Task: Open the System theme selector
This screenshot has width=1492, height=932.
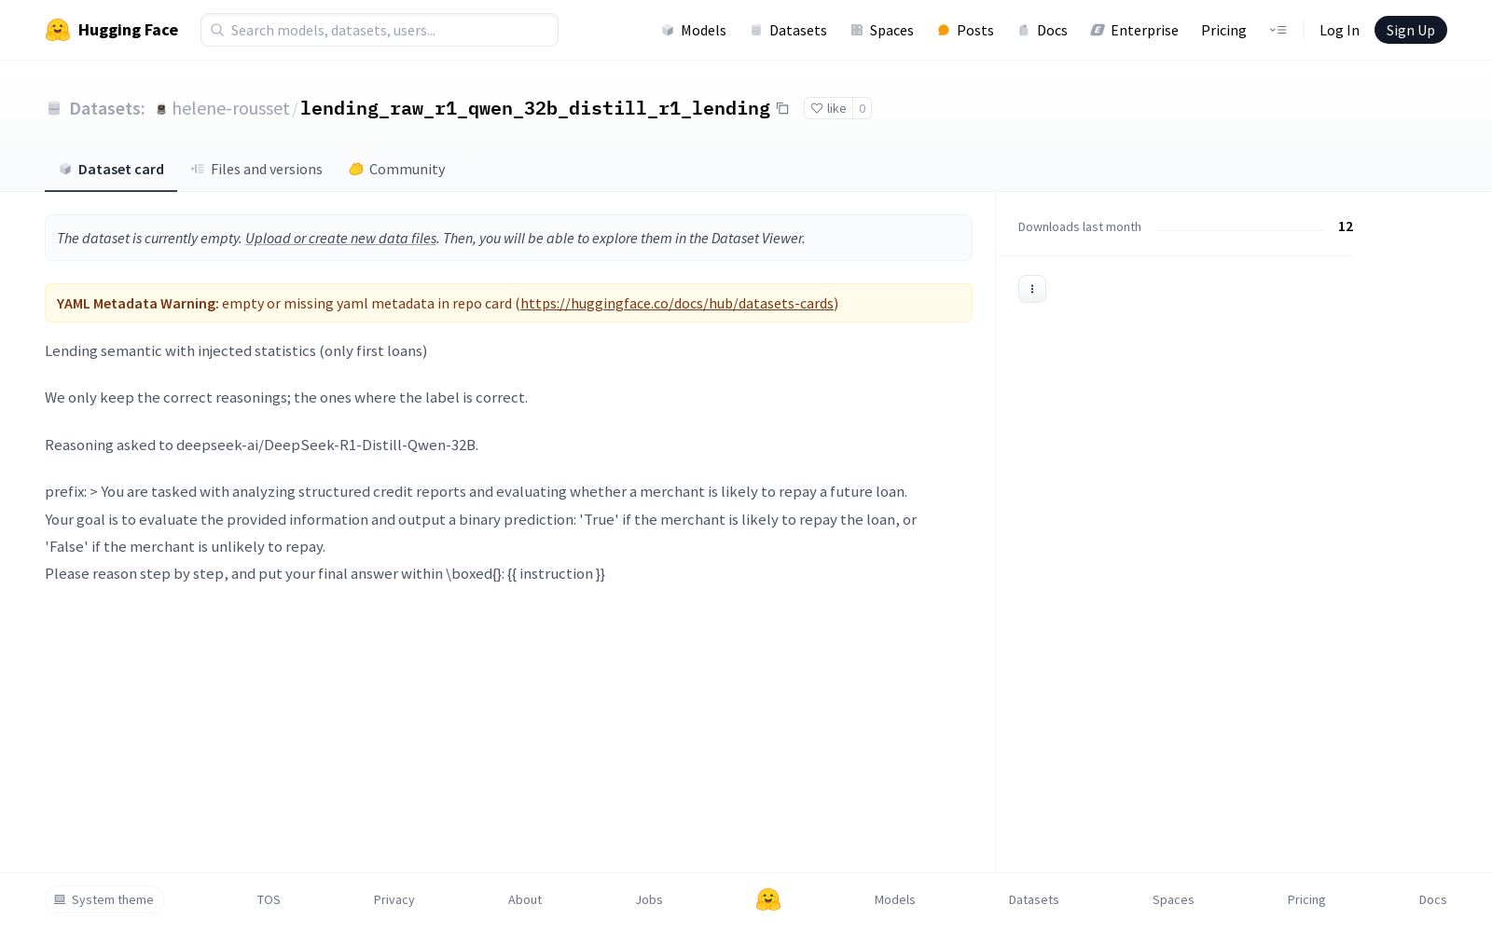Action: [x=104, y=899]
